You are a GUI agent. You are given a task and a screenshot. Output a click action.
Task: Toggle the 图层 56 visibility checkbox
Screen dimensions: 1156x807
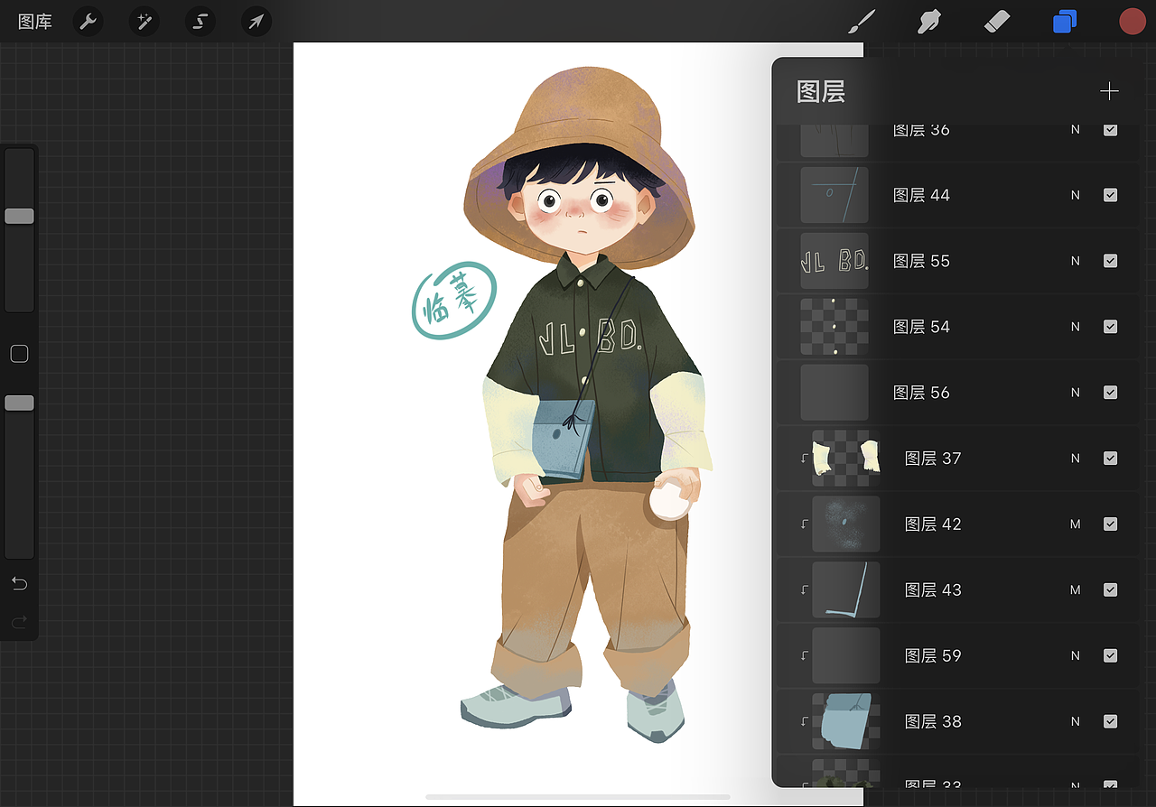(1110, 393)
